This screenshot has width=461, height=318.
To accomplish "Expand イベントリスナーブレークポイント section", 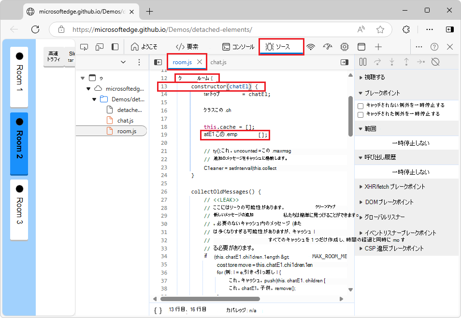I will pyautogui.click(x=398, y=233).
